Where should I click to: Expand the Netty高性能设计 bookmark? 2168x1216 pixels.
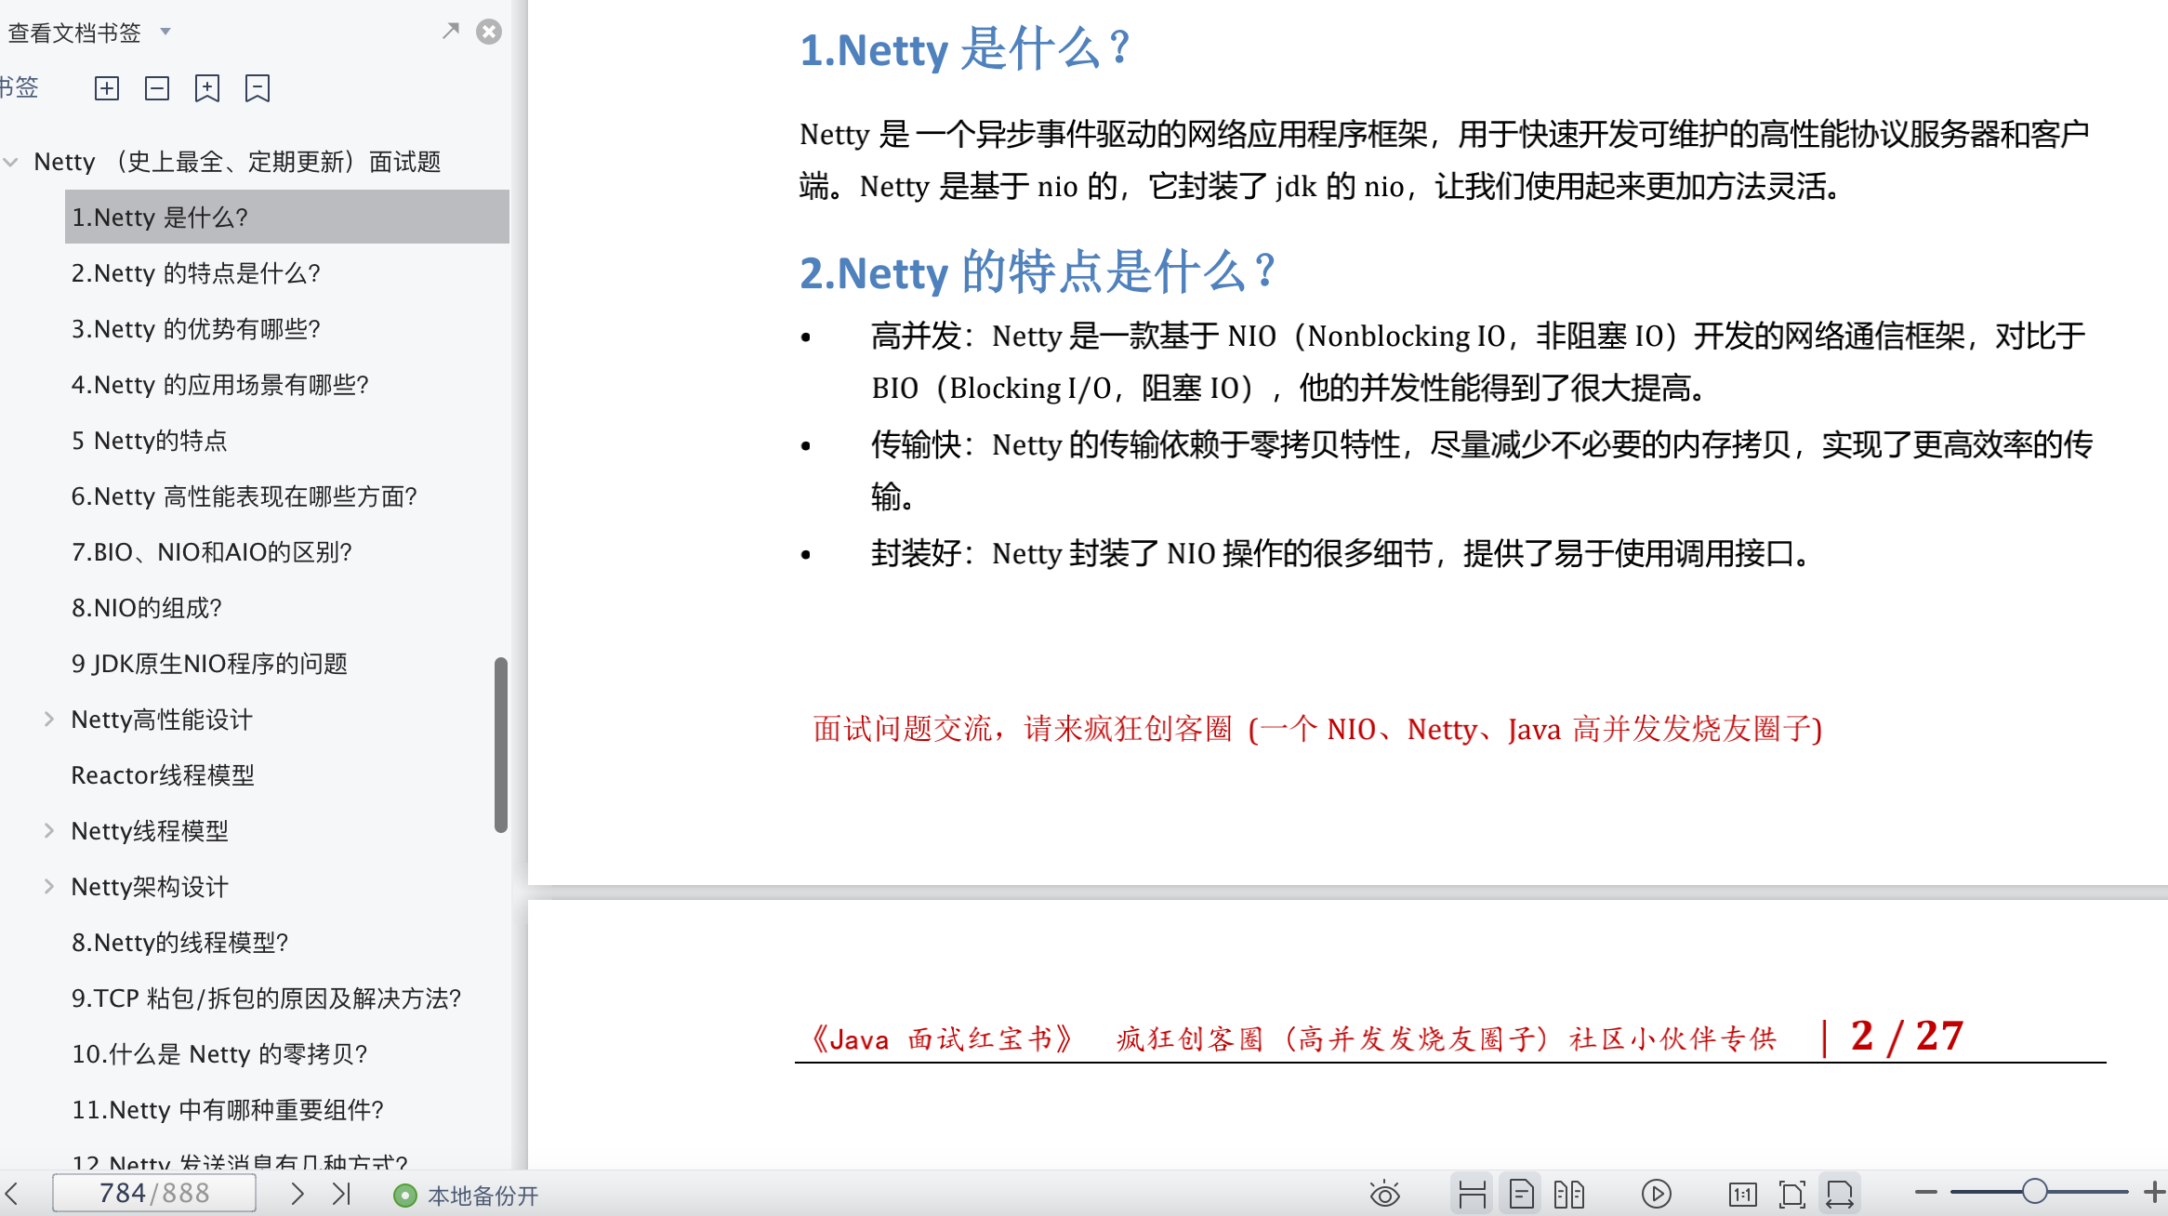pos(49,719)
